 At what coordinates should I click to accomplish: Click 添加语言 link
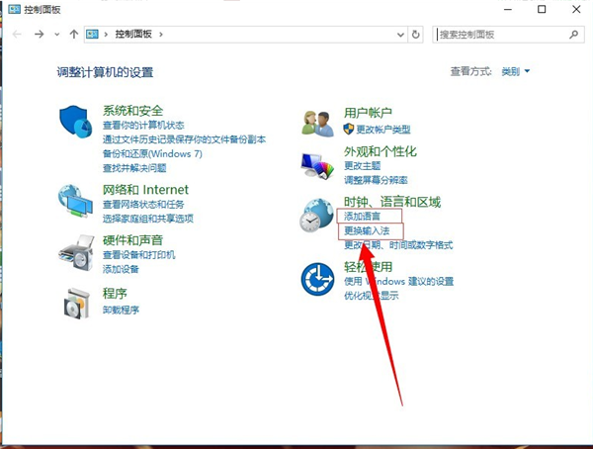pos(362,217)
